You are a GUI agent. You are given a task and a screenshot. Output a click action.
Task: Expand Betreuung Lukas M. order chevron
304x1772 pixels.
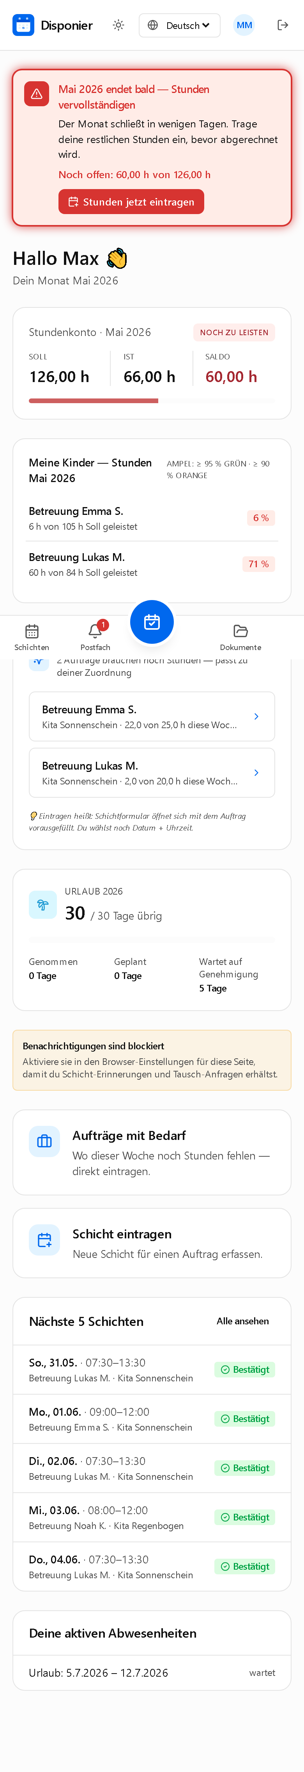256,772
